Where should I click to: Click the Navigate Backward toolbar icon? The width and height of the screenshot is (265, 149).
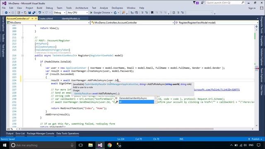[6, 13]
